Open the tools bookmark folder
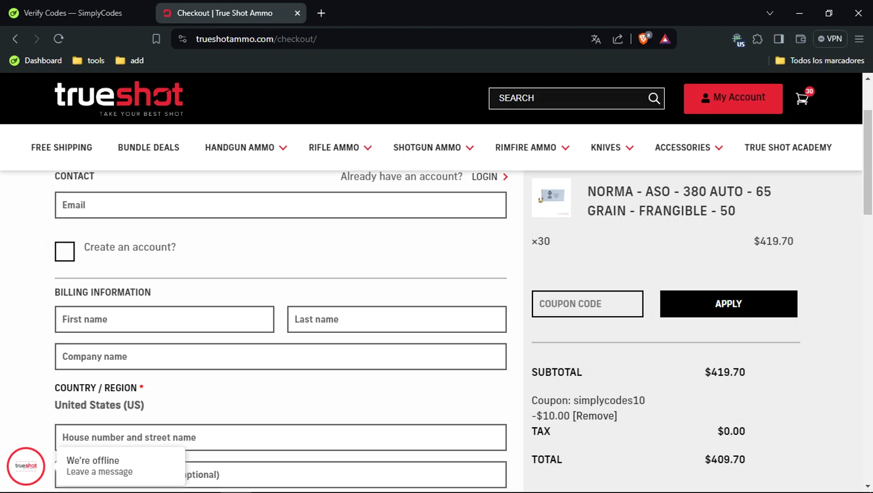 pos(88,61)
